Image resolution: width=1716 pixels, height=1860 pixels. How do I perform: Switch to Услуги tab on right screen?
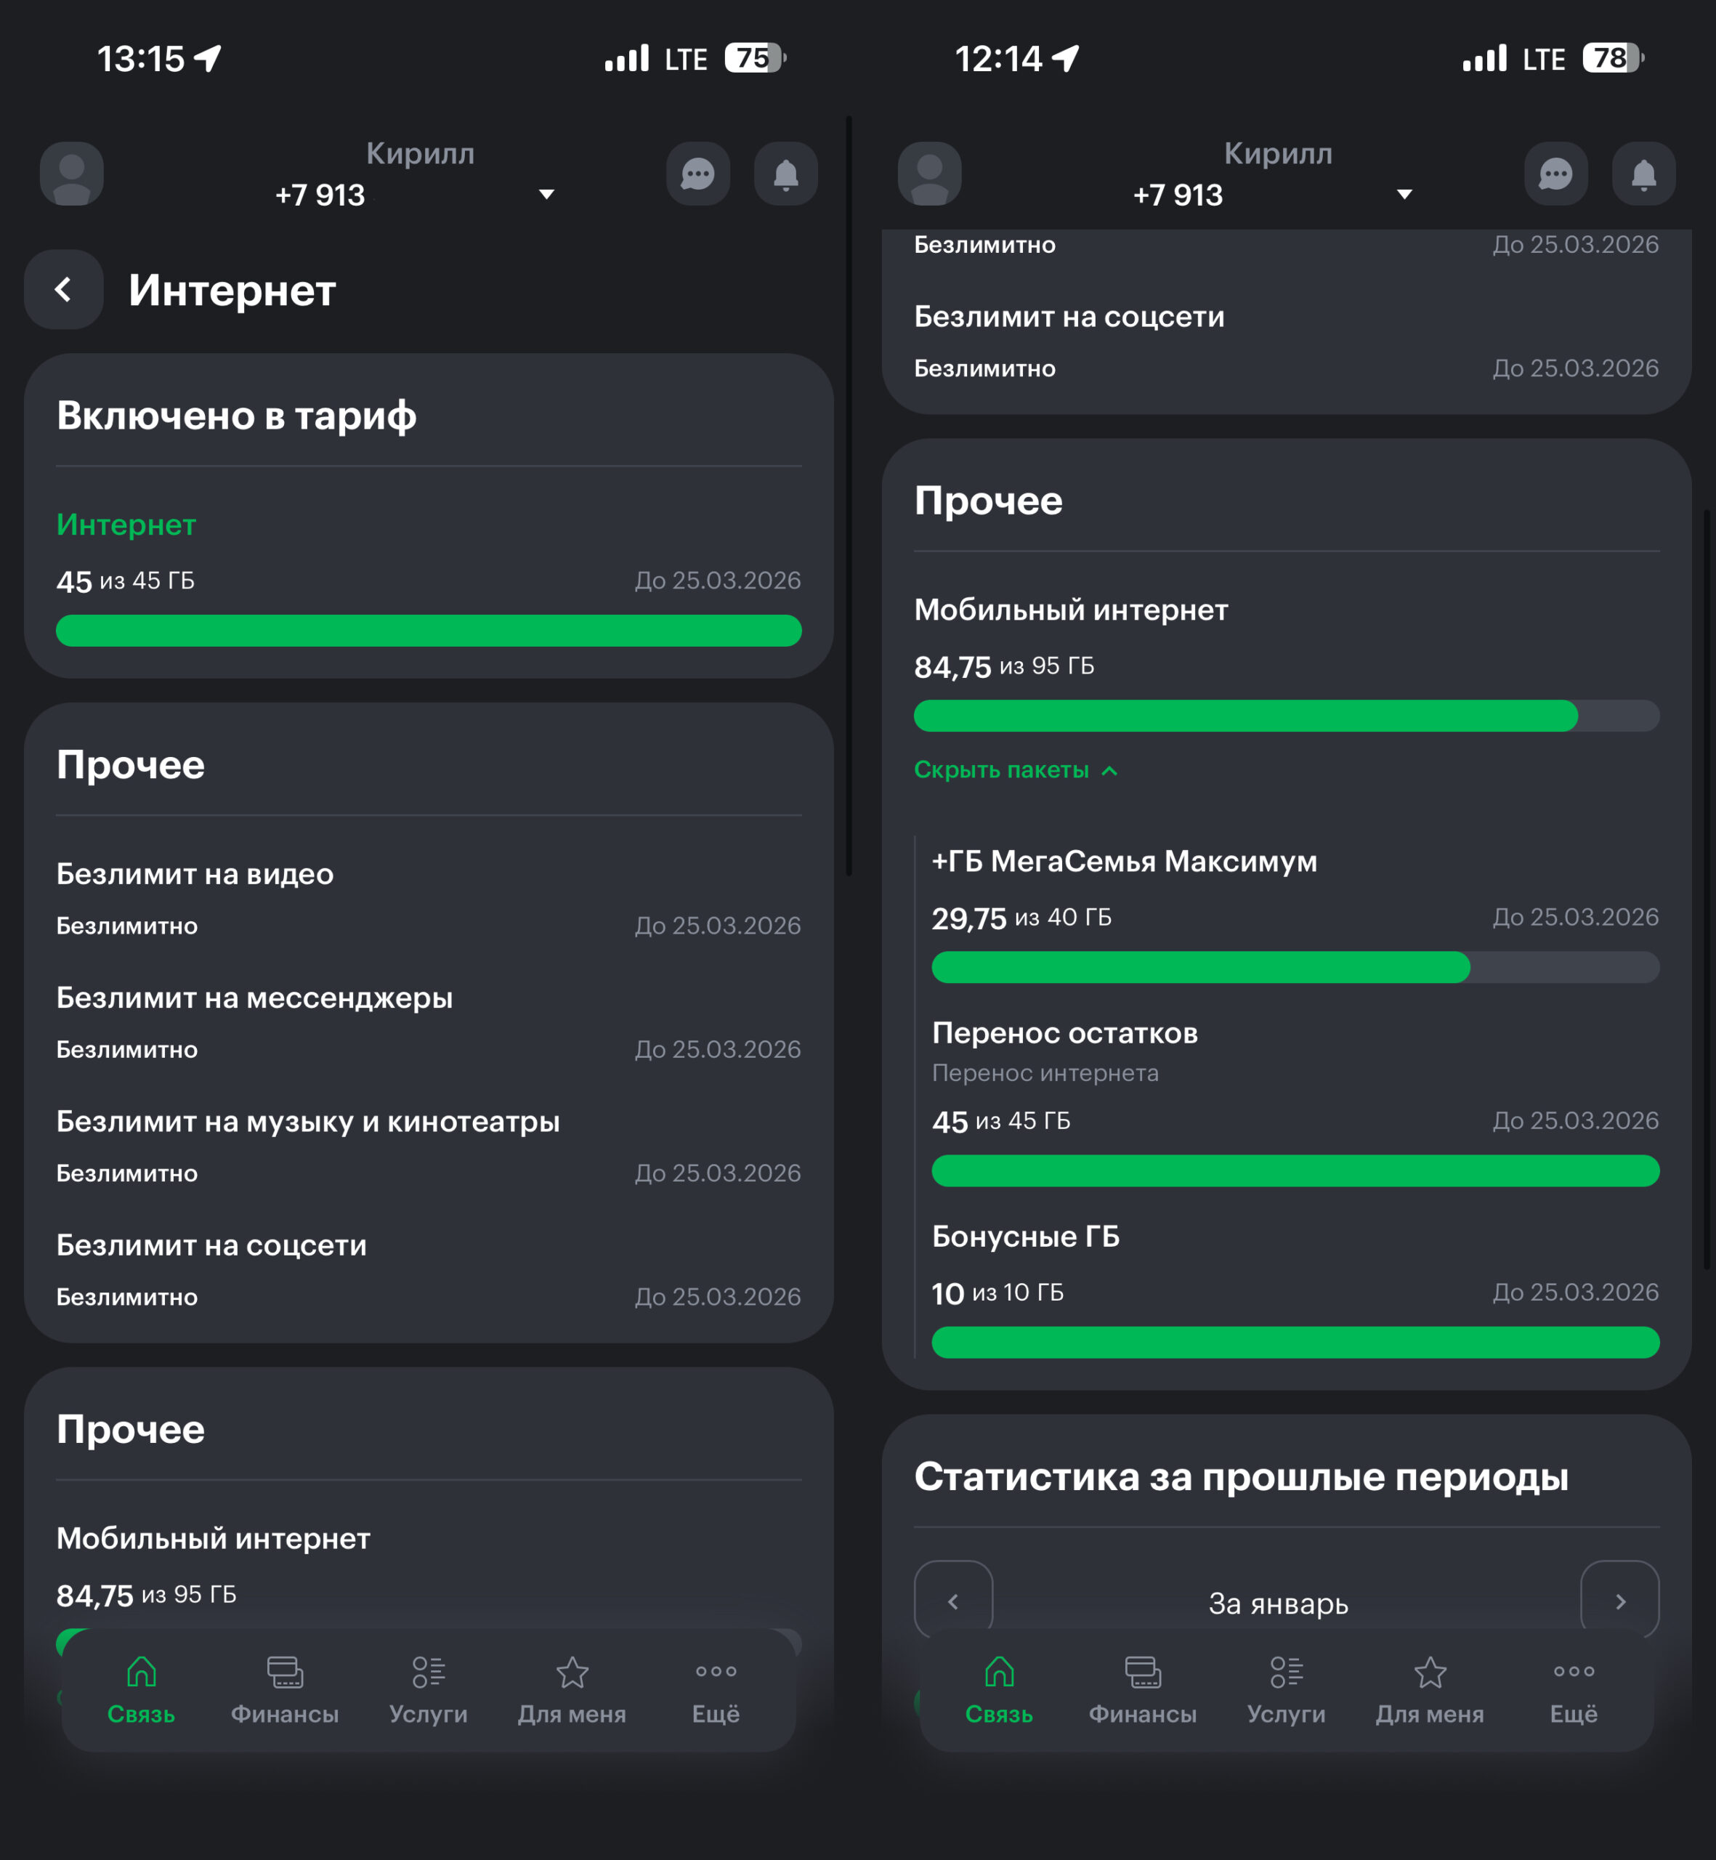(1286, 1689)
